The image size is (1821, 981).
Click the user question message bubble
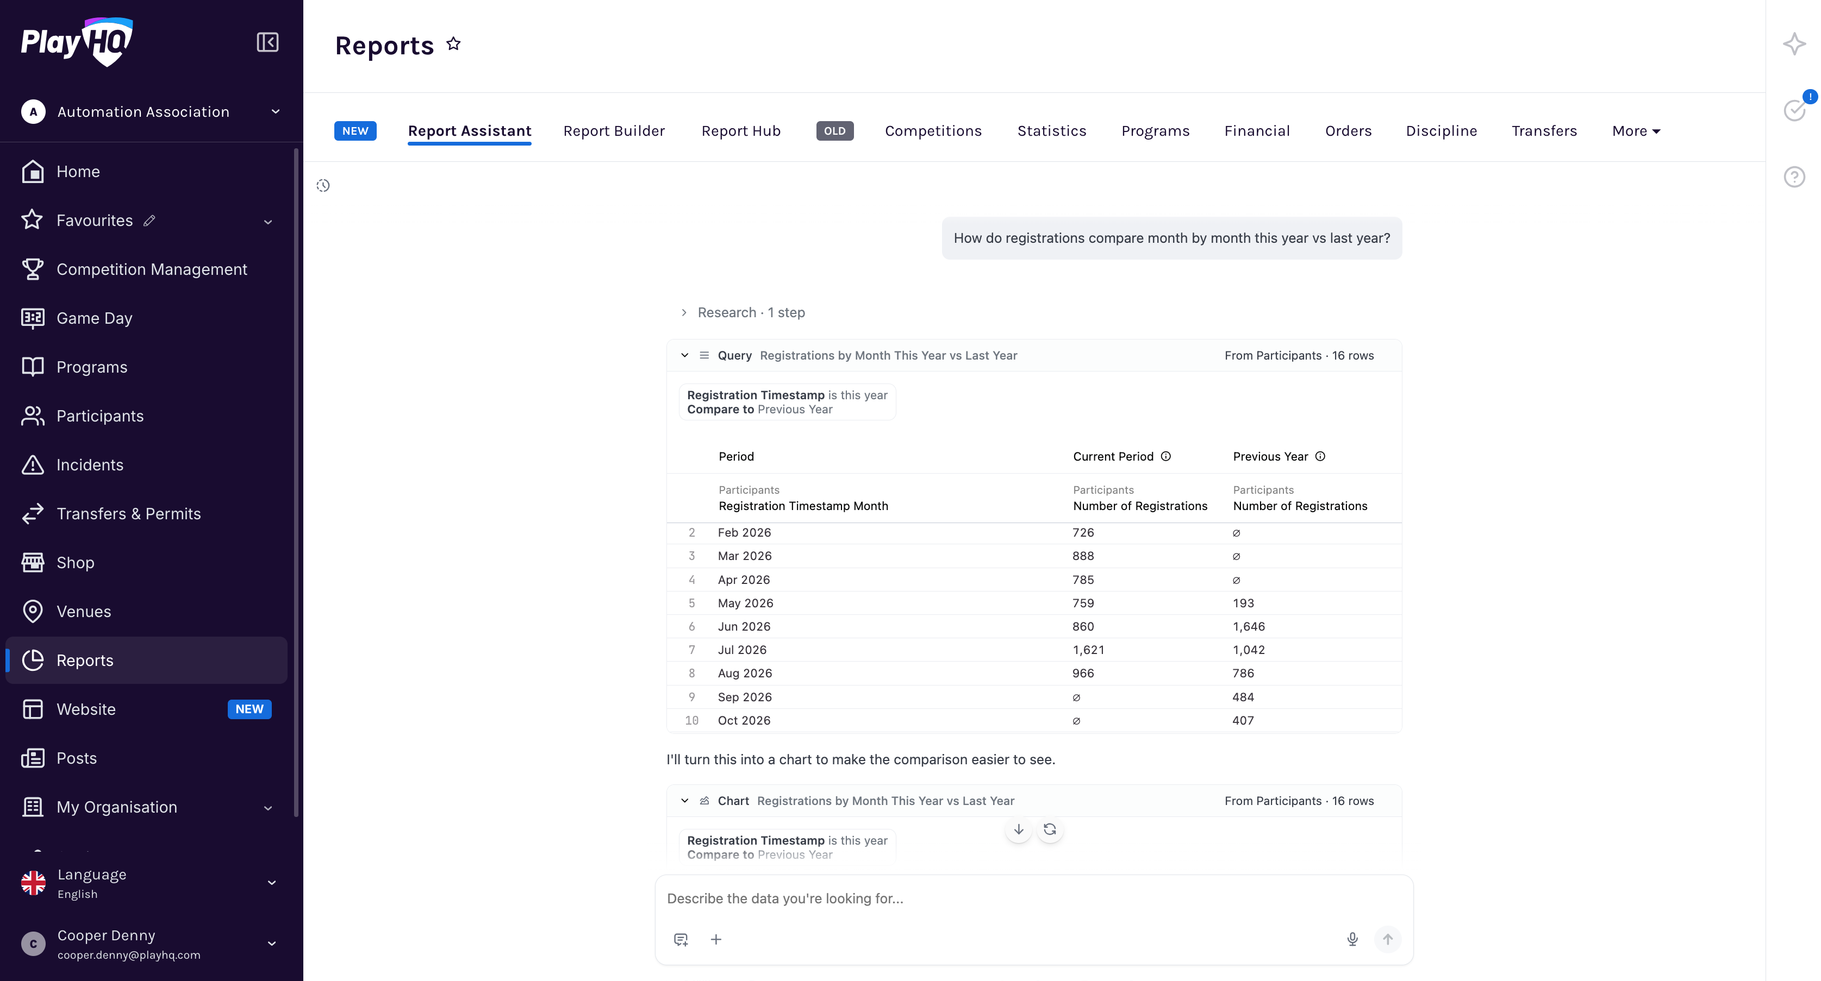(1171, 238)
